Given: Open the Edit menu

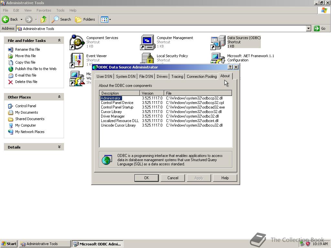Looking at the screenshot, I should click(16, 10).
